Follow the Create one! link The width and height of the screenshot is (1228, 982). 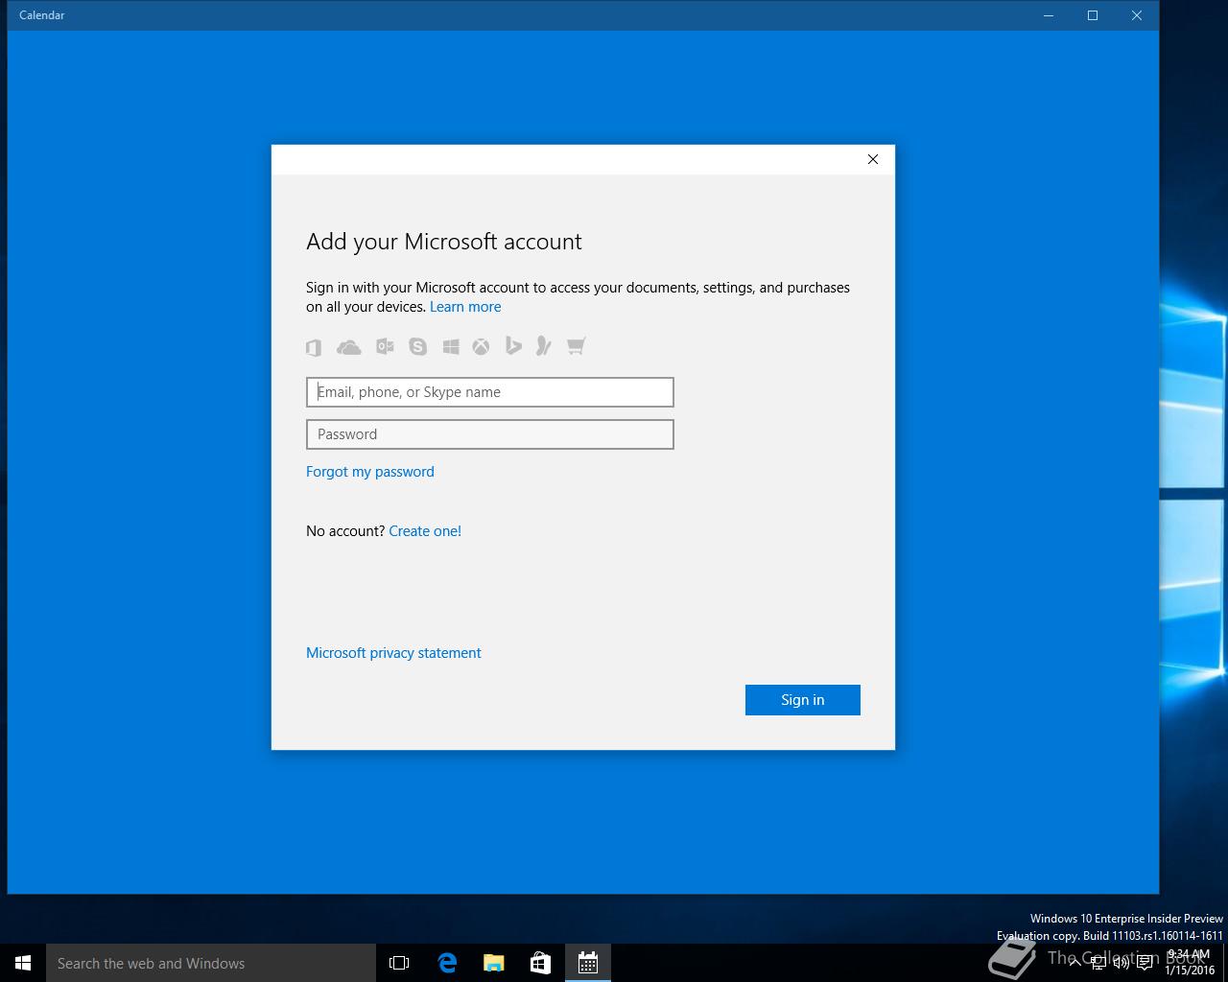[x=425, y=531]
